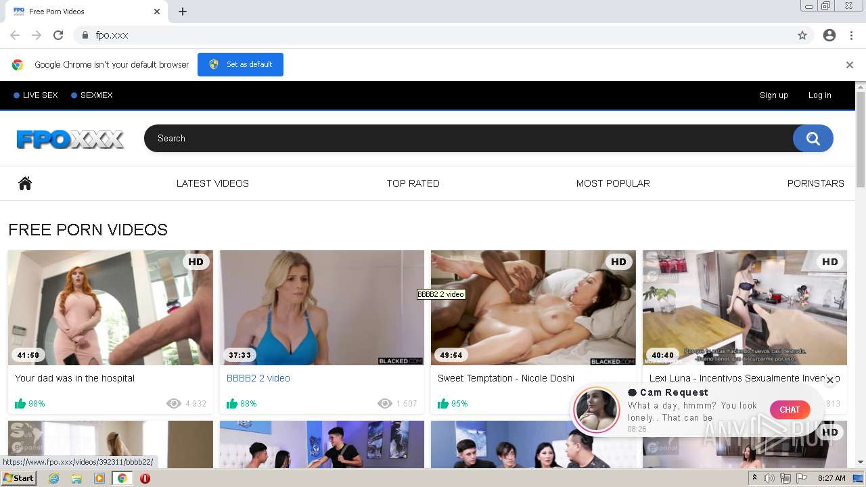The image size is (866, 487).
Task: Dismiss the default browser infobar
Action: pos(850,65)
